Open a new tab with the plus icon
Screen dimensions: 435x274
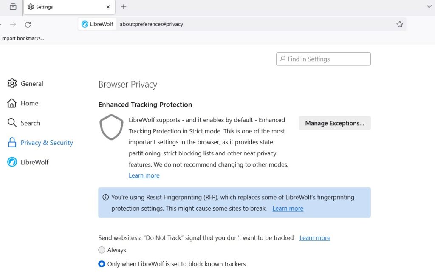pos(124,7)
